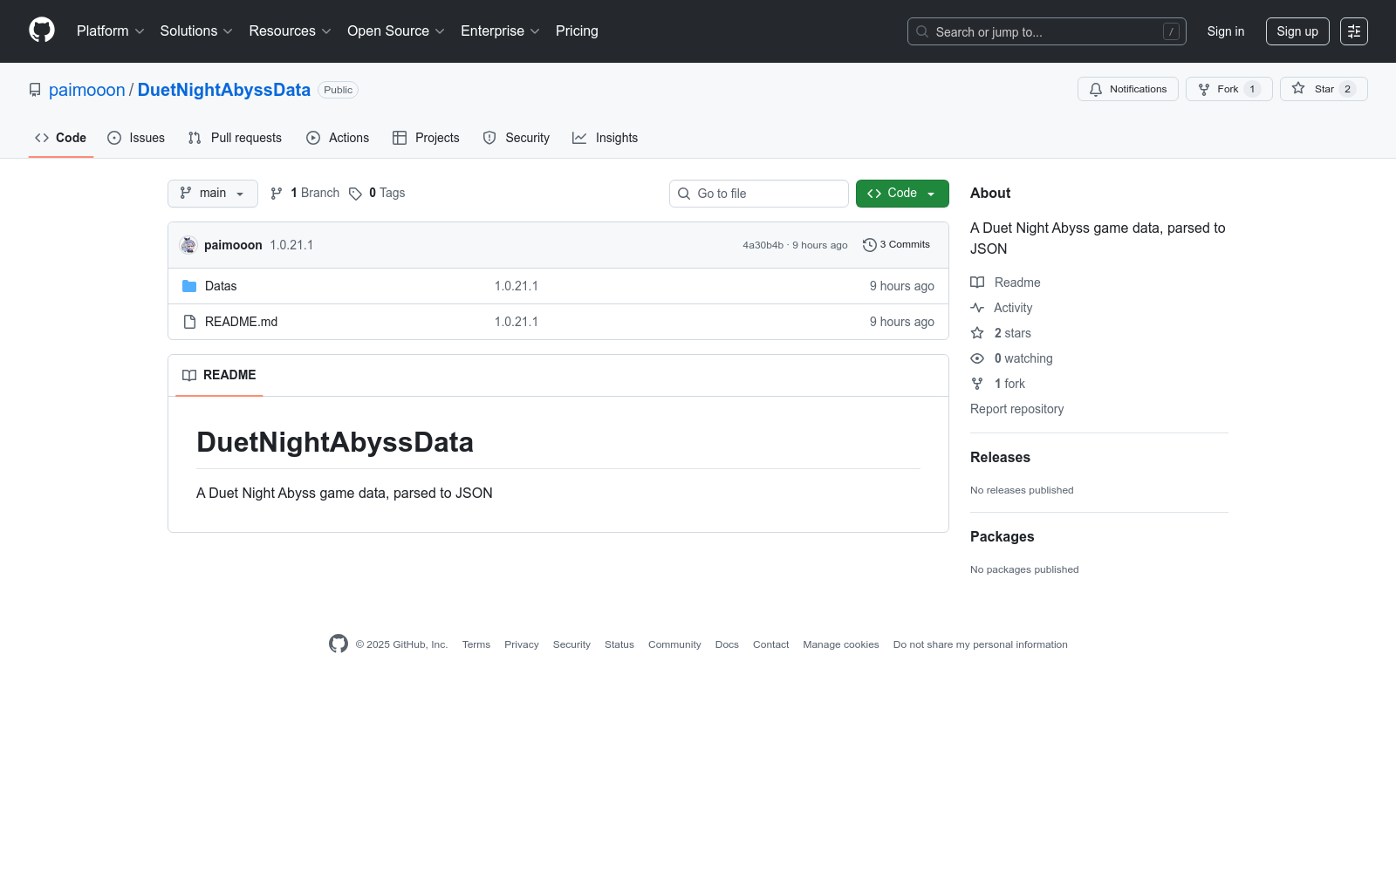Open footer Status link
This screenshot has width=1396, height=872.
(619, 644)
